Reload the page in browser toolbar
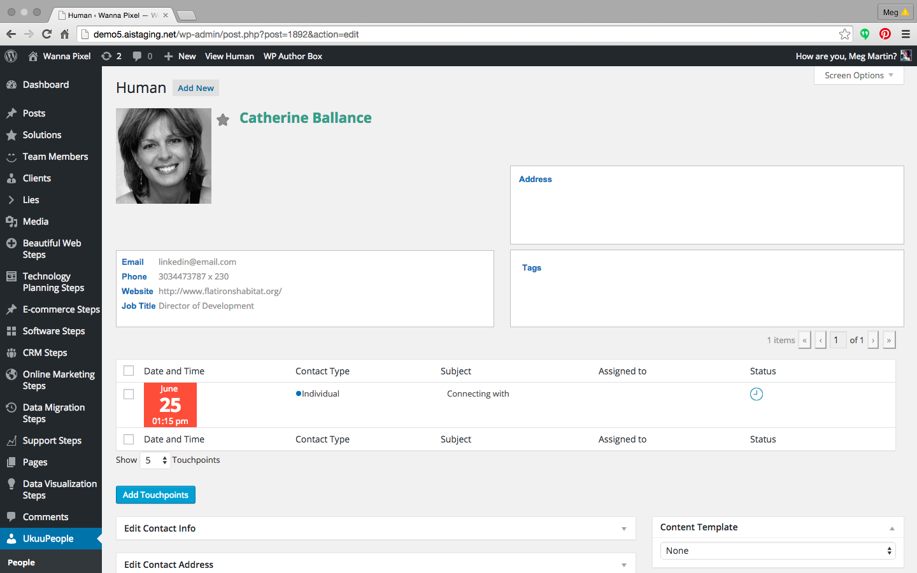Image resolution: width=917 pixels, height=573 pixels. (46, 34)
